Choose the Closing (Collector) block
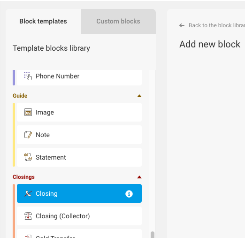The height and width of the screenshot is (238, 245). pyautogui.click(x=79, y=216)
